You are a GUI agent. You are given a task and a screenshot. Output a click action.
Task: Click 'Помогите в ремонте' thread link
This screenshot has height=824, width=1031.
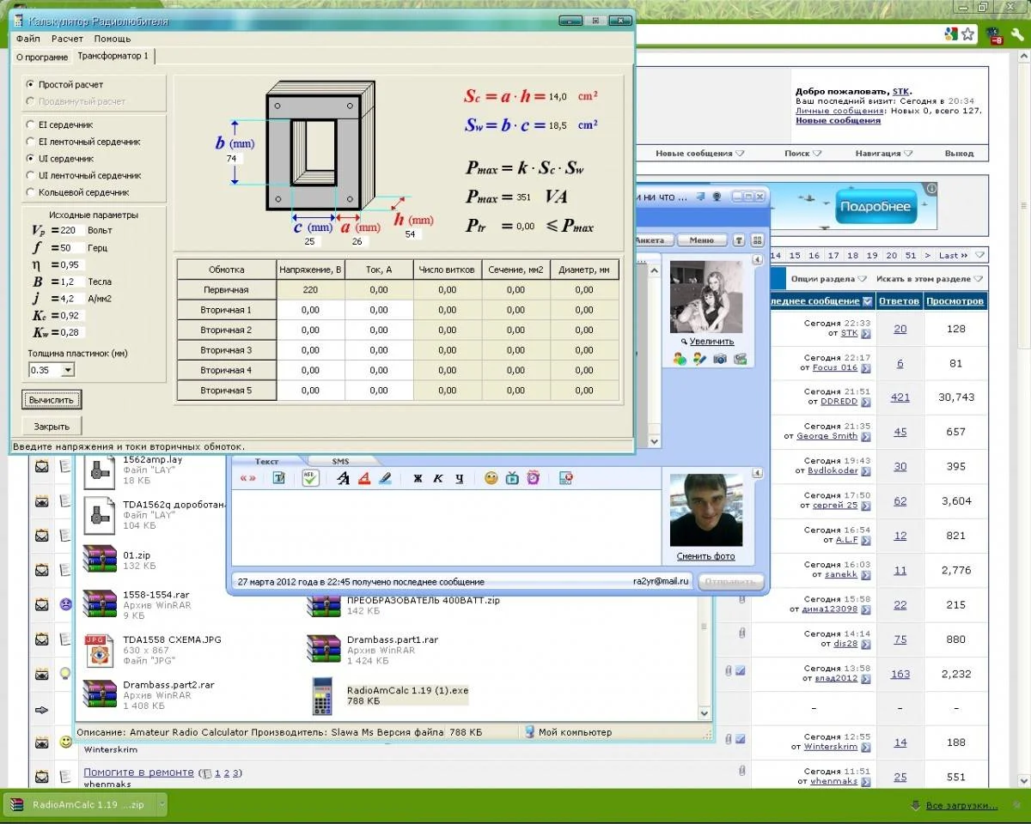tap(138, 772)
